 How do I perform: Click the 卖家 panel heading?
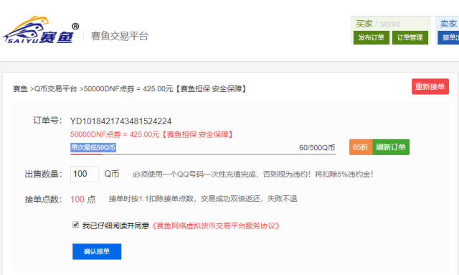click(448, 24)
